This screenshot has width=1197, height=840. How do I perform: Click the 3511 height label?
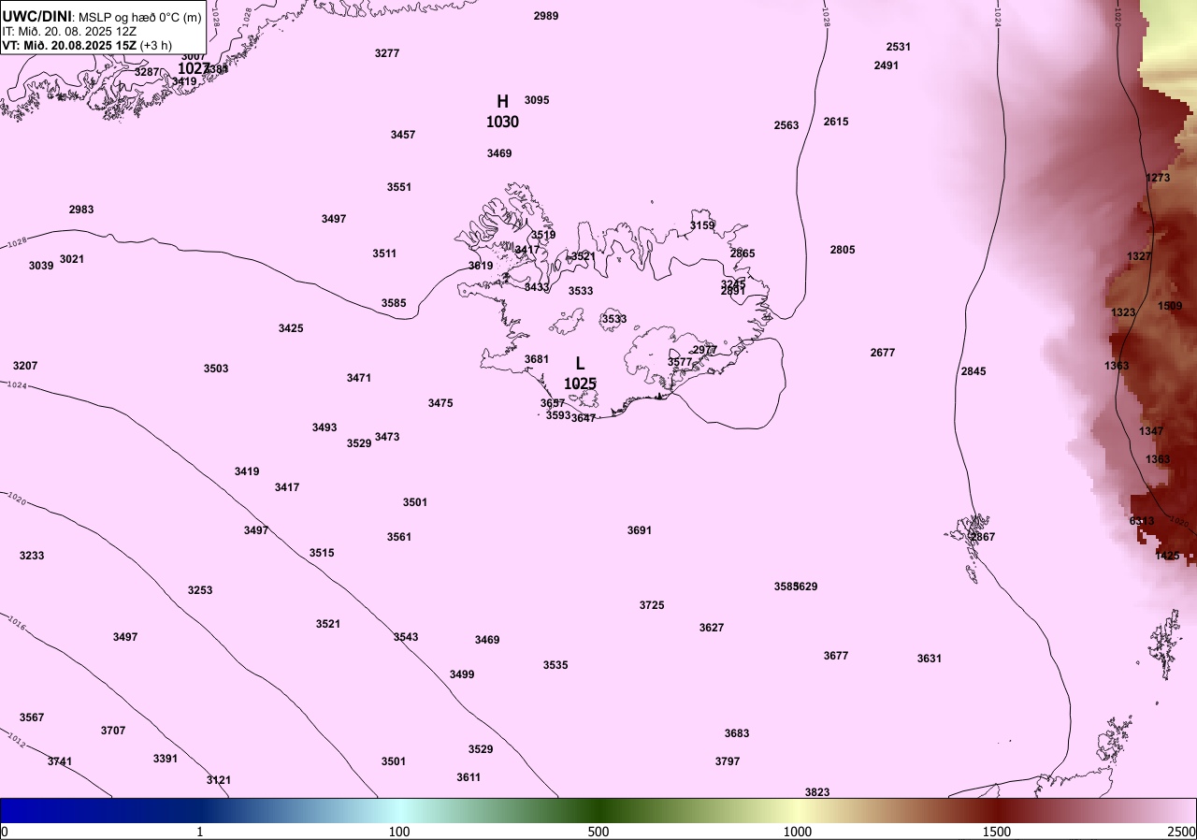[384, 253]
